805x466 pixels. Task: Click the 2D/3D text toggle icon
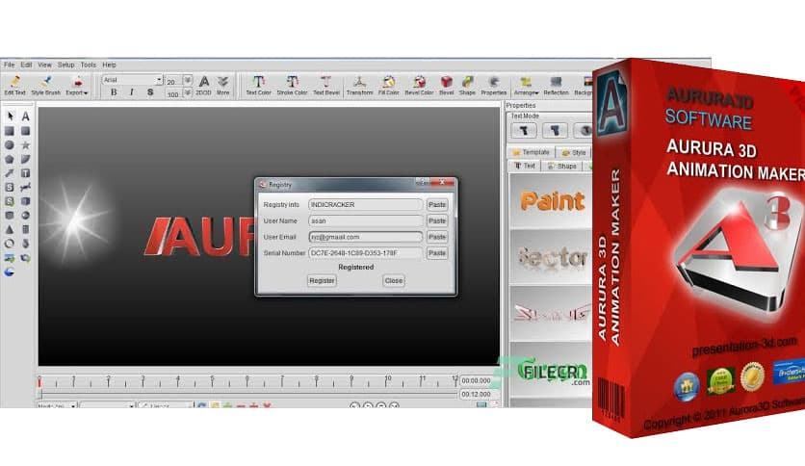pos(204,85)
